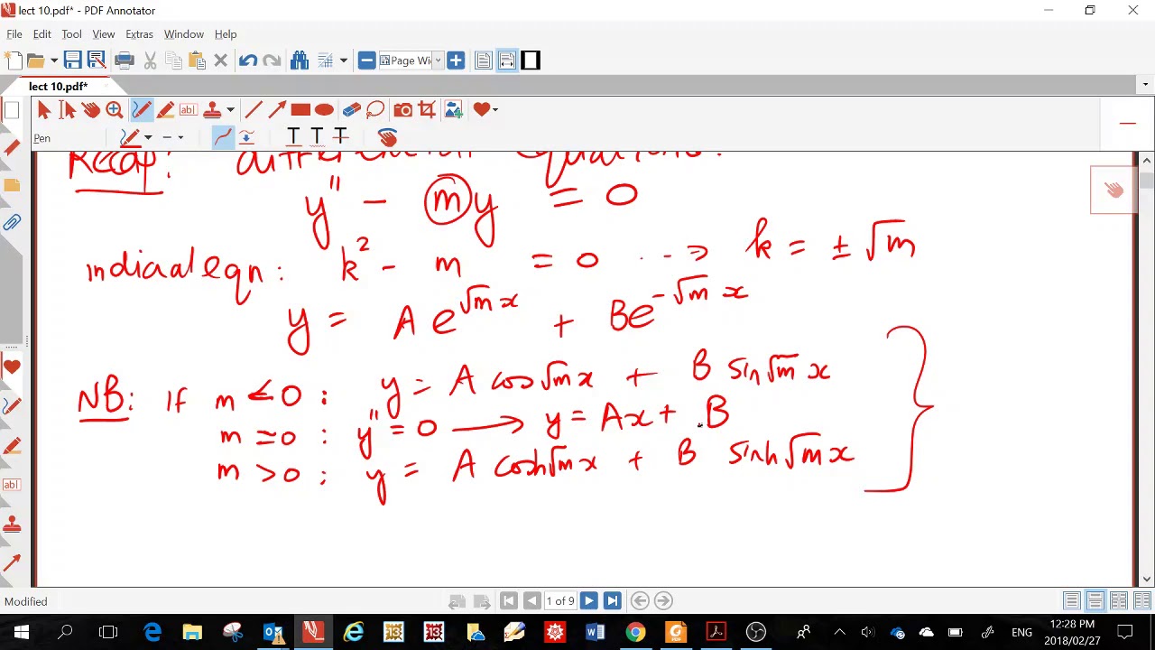Click the Open folder icon
Image resolution: width=1155 pixels, height=650 pixels.
tap(35, 60)
